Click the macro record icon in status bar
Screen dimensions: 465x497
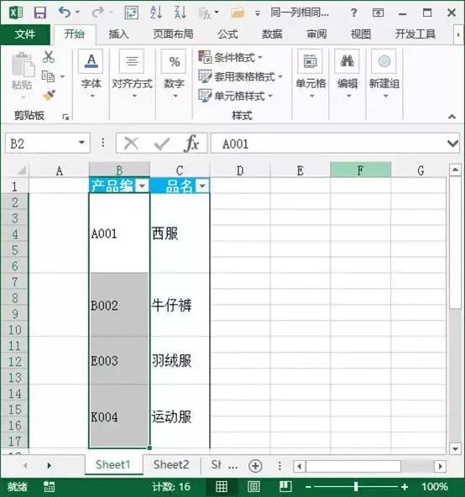[x=50, y=487]
